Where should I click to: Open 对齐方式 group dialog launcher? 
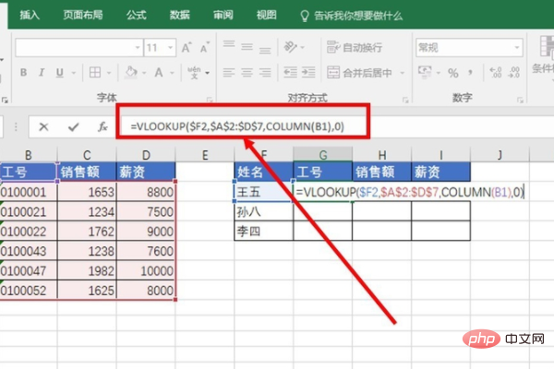pos(405,100)
